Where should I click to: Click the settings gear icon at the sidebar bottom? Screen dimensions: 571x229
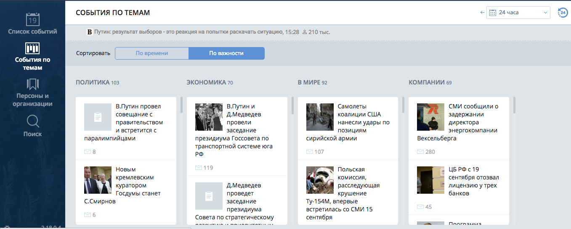[x=7, y=227]
